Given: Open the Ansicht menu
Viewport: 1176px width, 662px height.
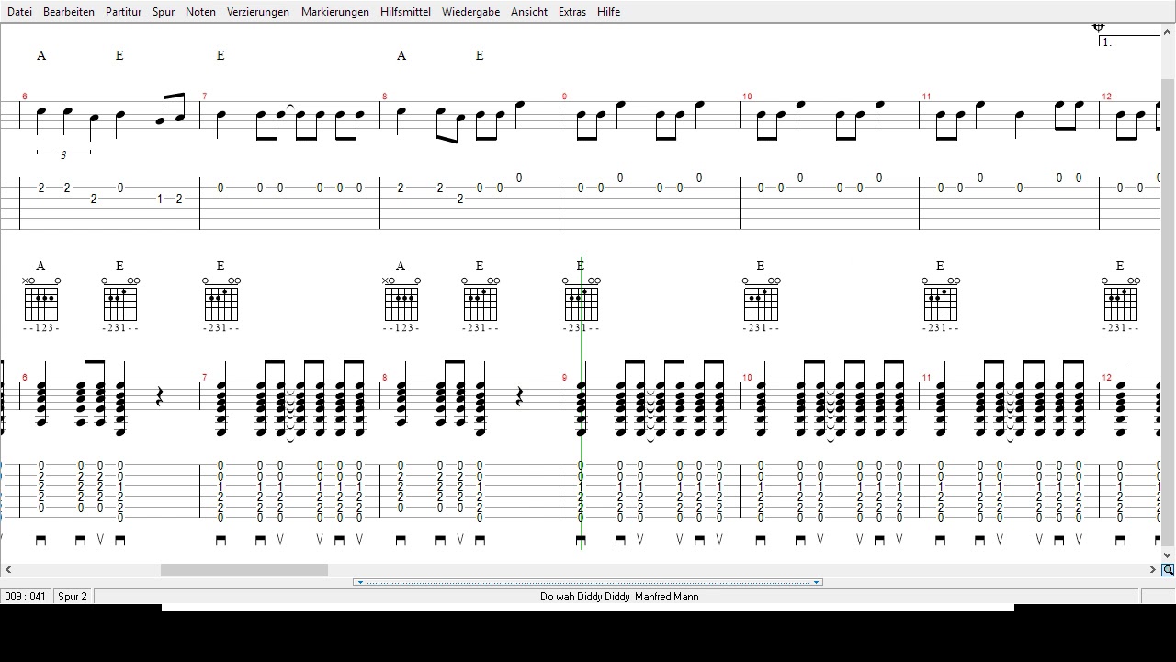Looking at the screenshot, I should tap(529, 12).
